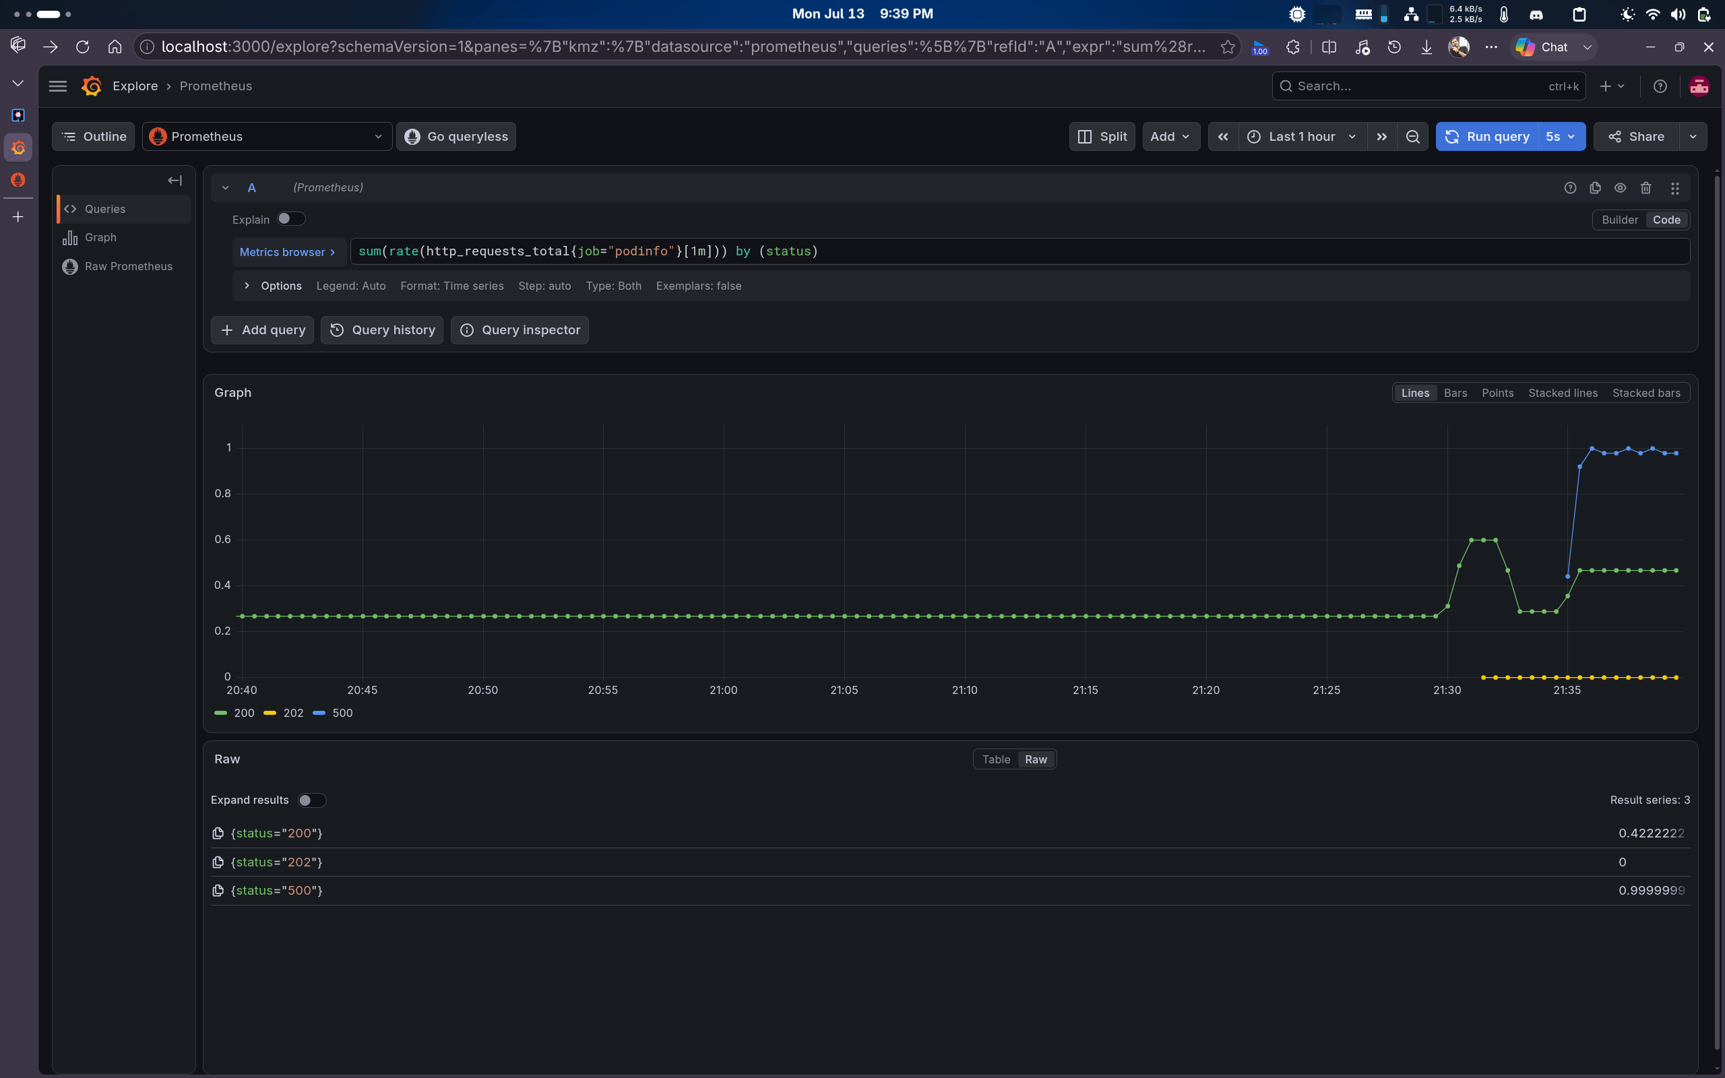Copy the status="200" result row
Viewport: 1725px width, 1078px height.
[x=218, y=833]
